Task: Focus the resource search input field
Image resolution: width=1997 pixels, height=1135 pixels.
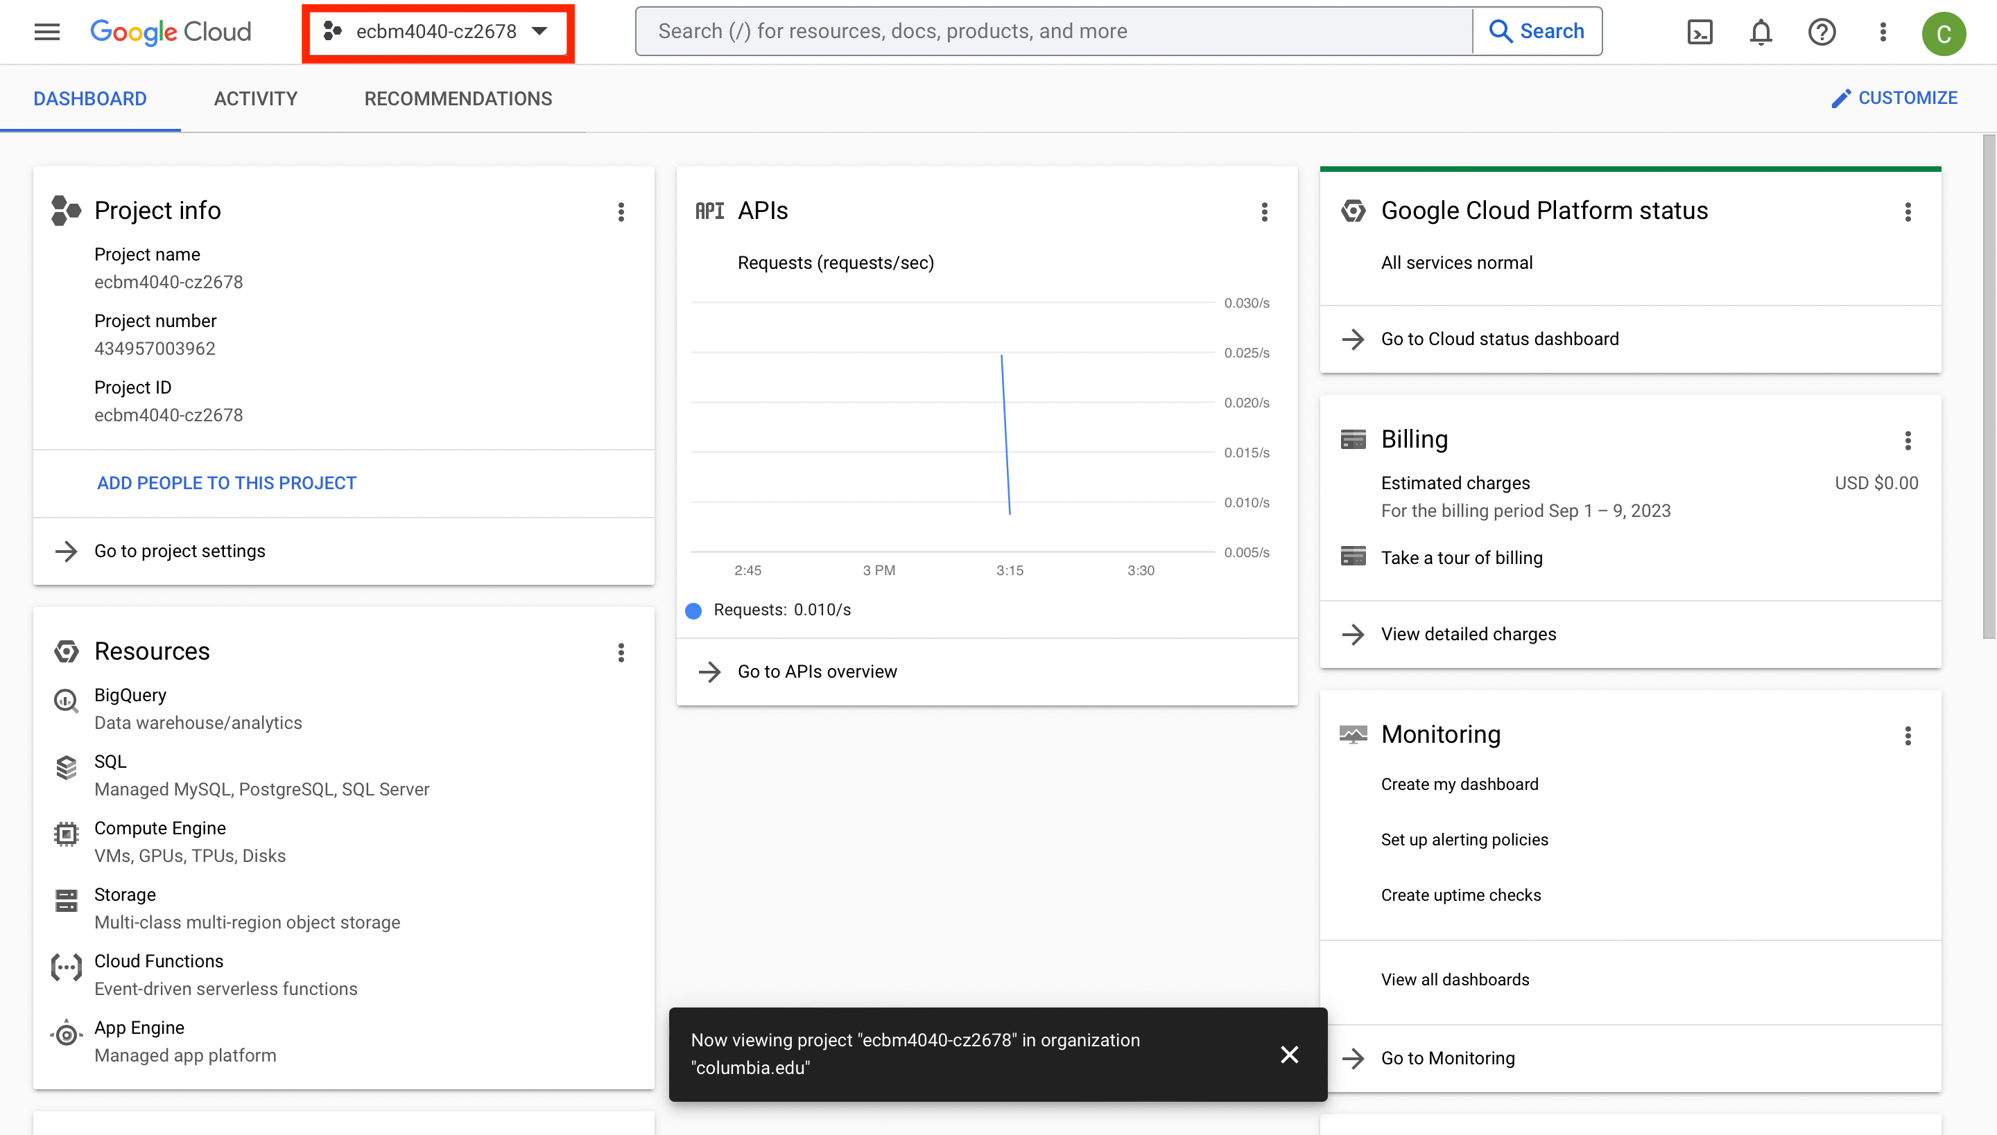Action: click(1053, 32)
